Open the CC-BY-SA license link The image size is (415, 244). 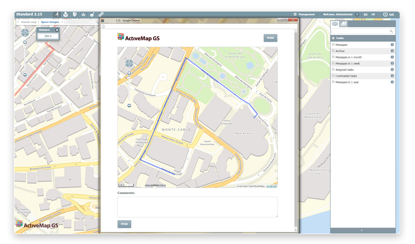(x=271, y=186)
